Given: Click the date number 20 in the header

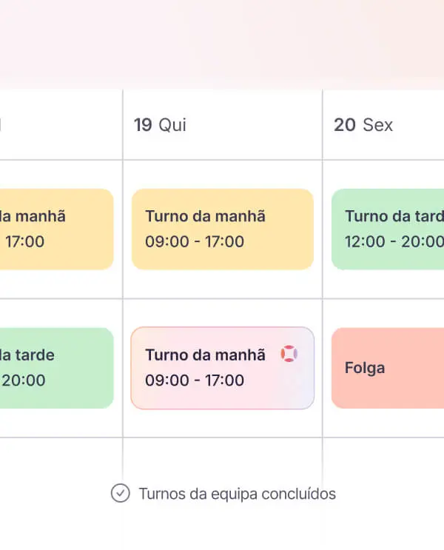Looking at the screenshot, I should [345, 125].
